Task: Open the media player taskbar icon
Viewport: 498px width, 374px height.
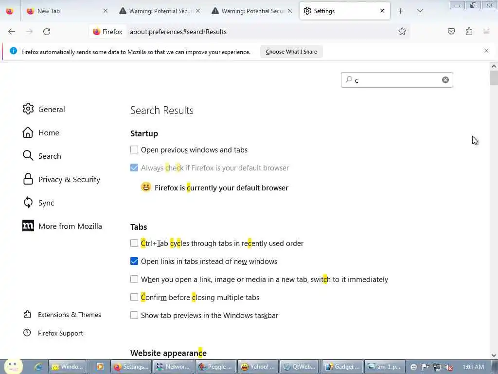Action: (100, 367)
